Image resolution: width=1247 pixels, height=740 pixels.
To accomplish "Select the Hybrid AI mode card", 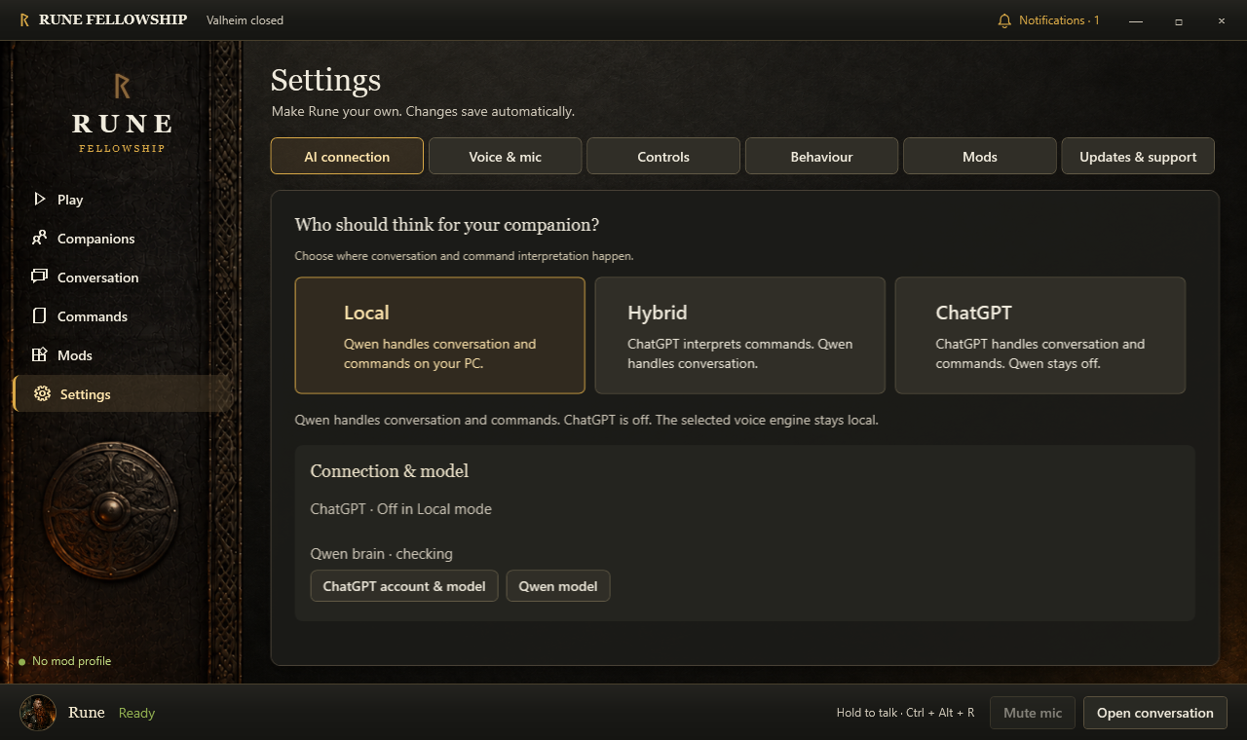I will pyautogui.click(x=739, y=335).
